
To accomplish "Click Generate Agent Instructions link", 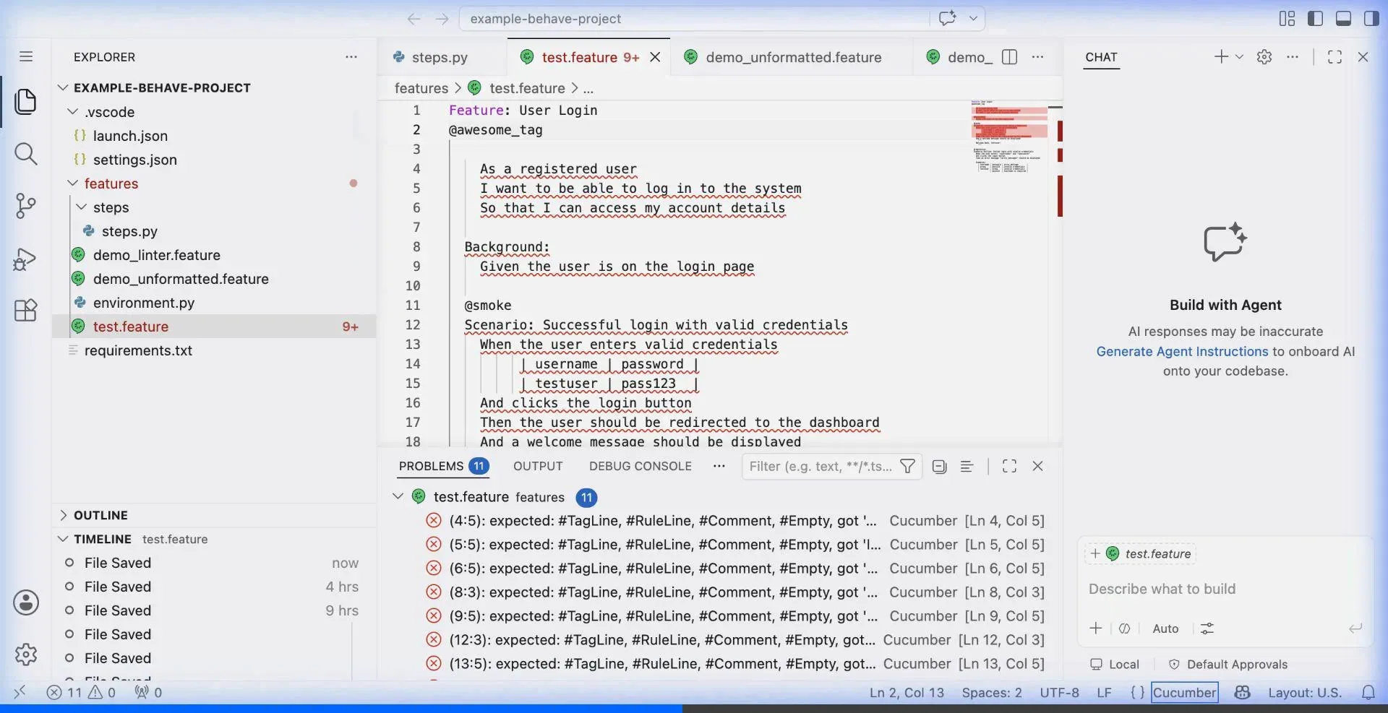I will click(1182, 352).
